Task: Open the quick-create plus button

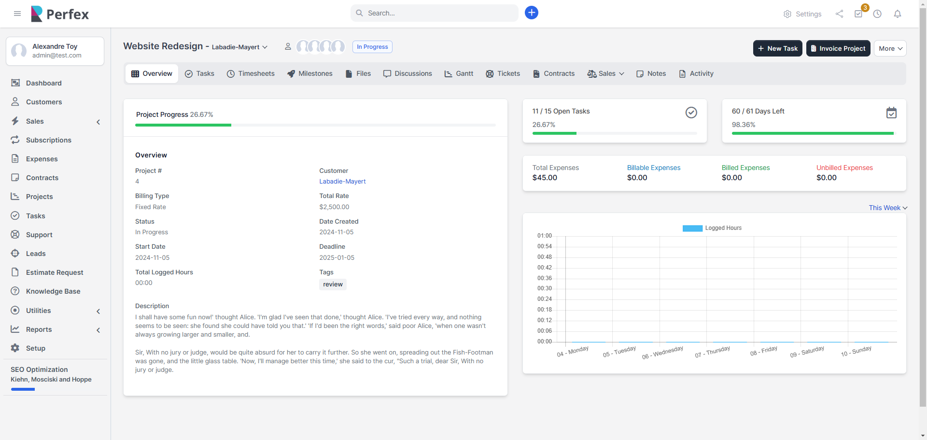Action: click(531, 13)
